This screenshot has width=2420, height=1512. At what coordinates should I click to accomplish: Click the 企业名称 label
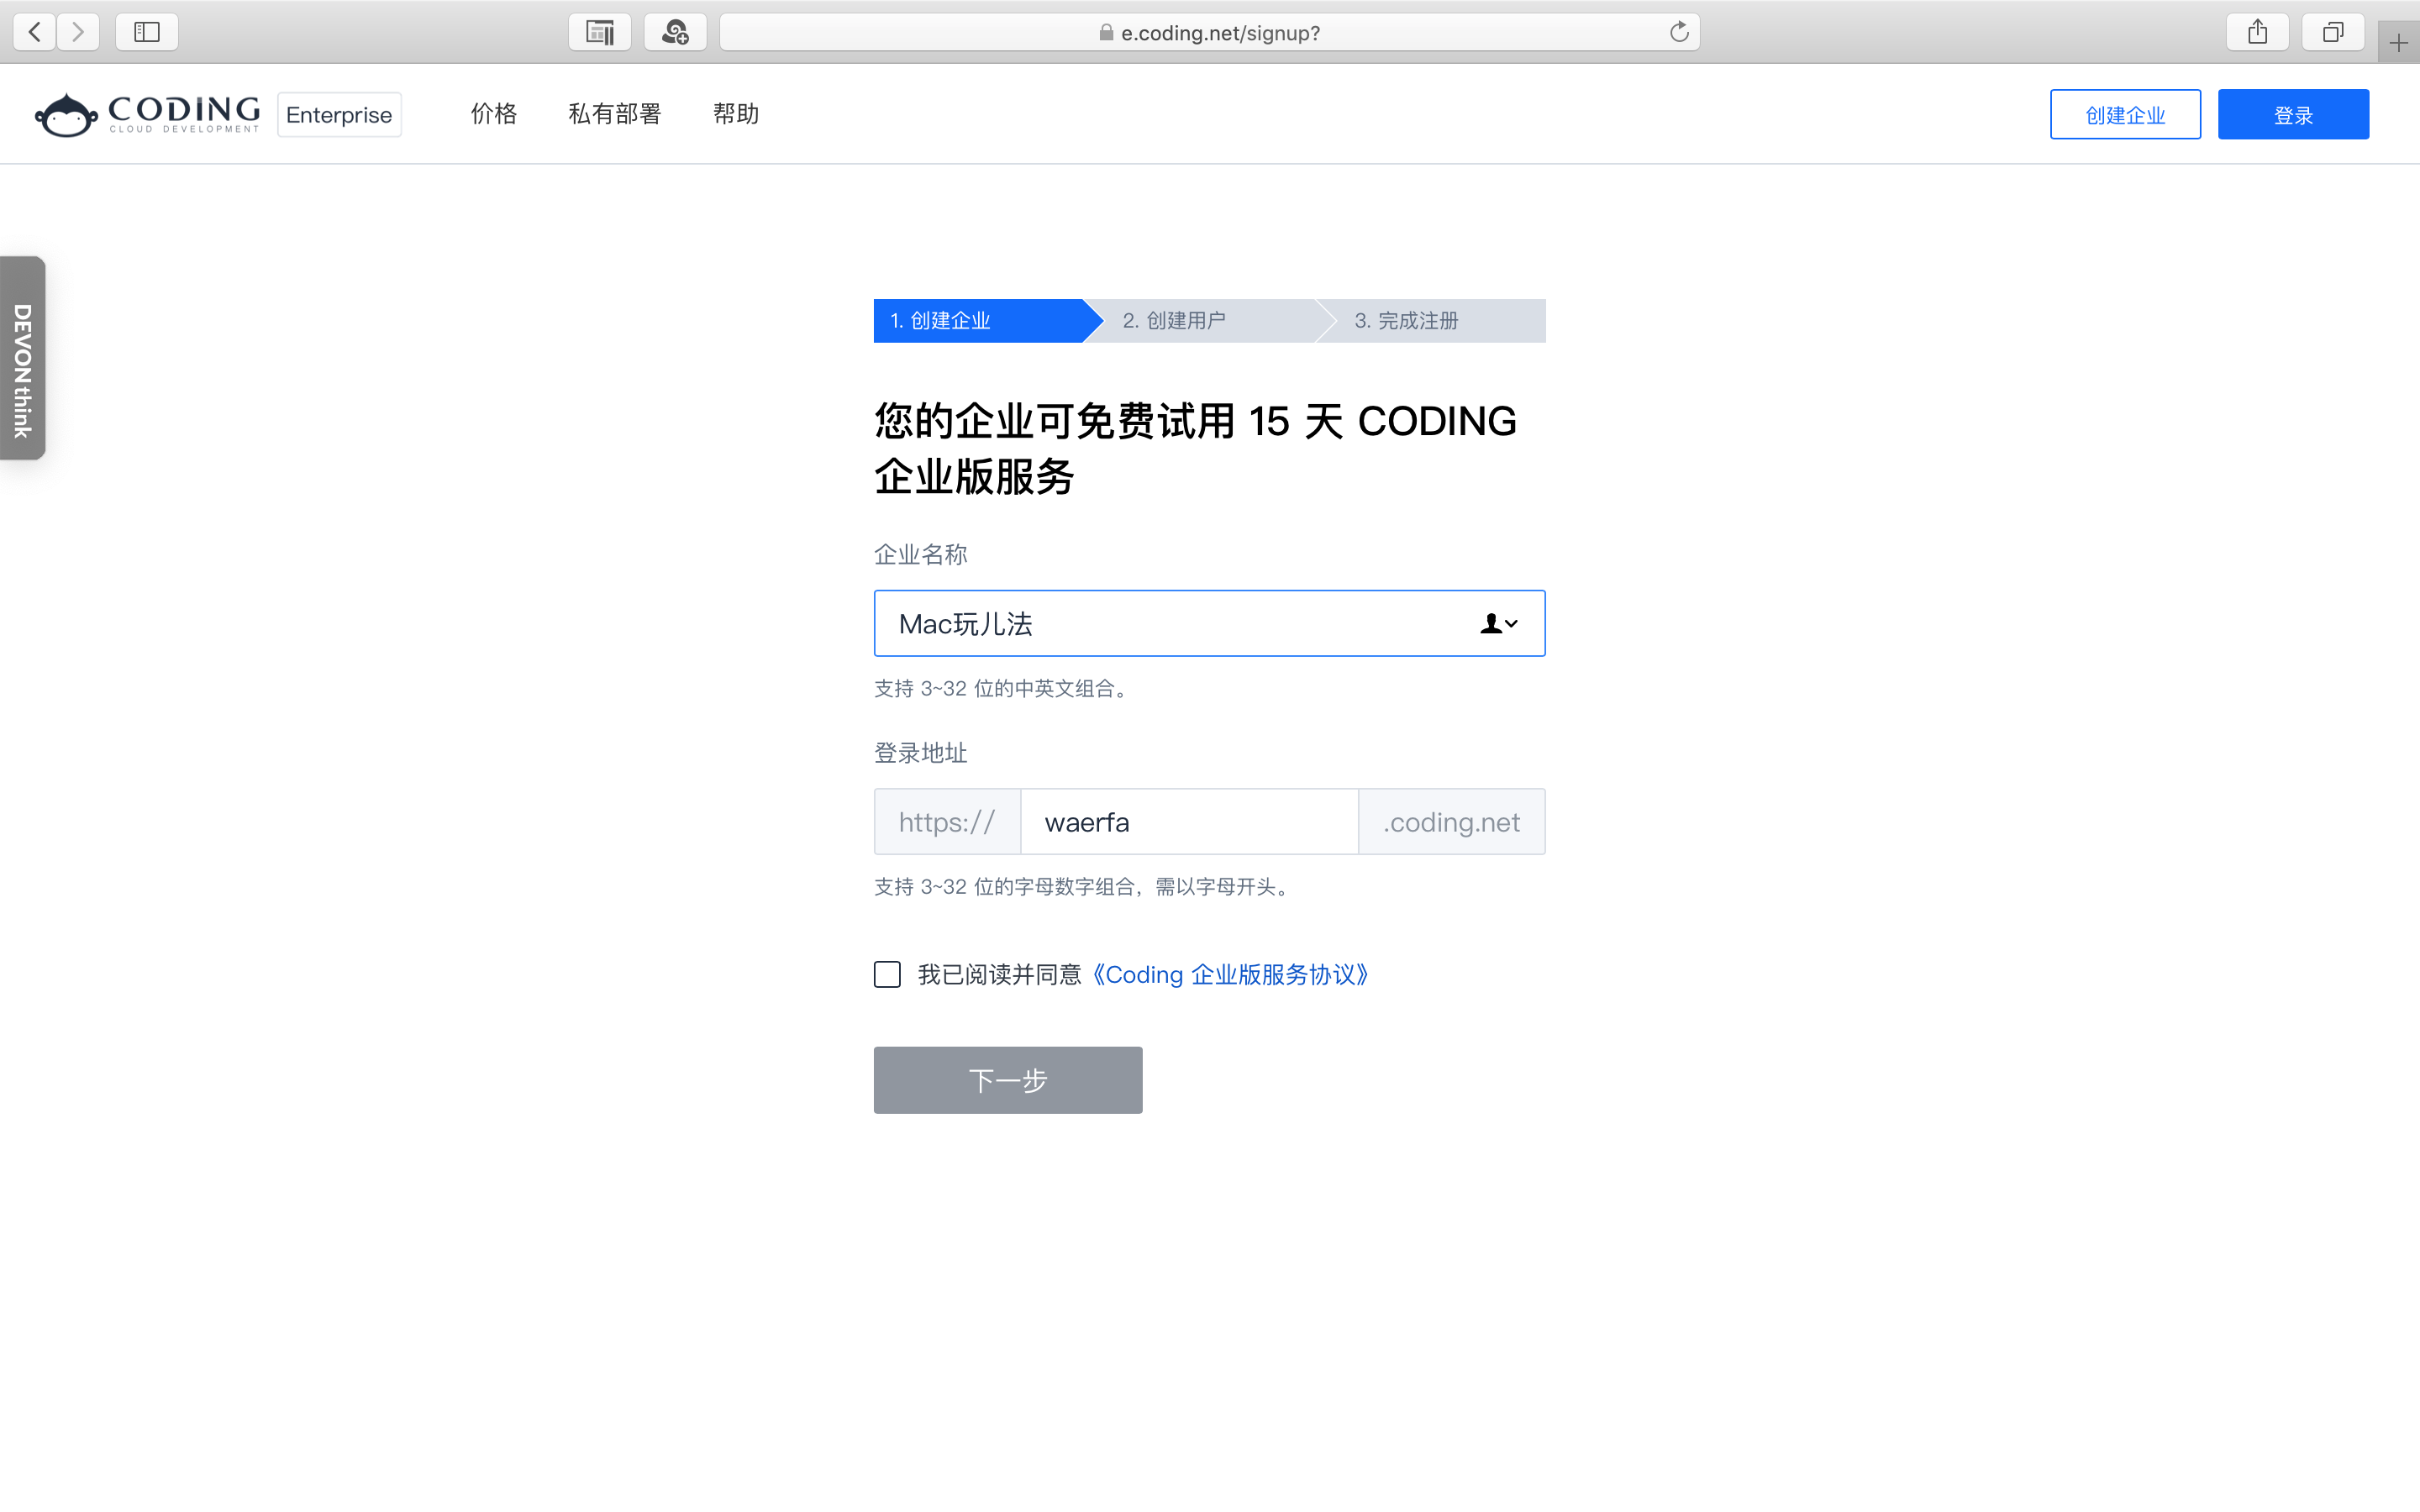[x=920, y=554]
